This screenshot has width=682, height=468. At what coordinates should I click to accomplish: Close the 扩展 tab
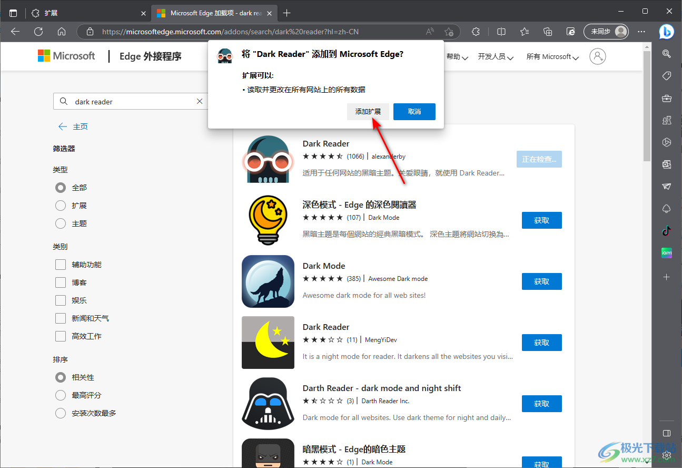pyautogui.click(x=143, y=13)
